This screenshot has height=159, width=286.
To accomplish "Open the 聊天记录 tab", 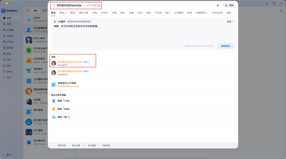I will coord(84,13).
